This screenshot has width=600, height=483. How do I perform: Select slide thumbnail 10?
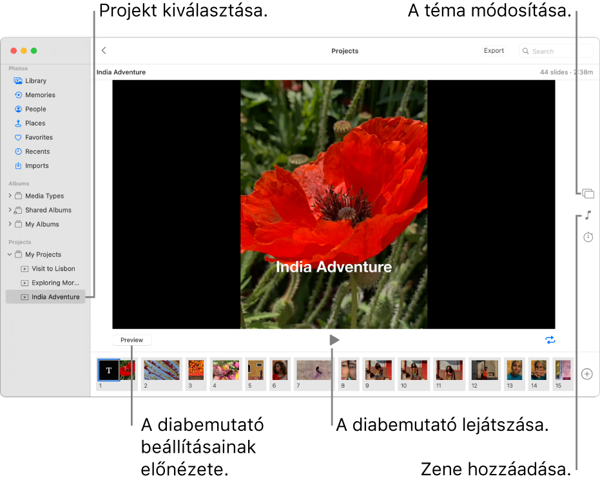click(414, 370)
